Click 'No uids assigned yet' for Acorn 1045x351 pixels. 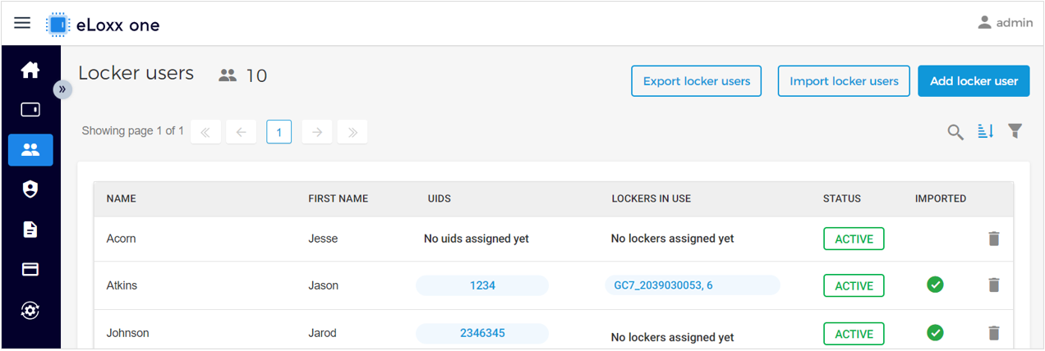(476, 239)
